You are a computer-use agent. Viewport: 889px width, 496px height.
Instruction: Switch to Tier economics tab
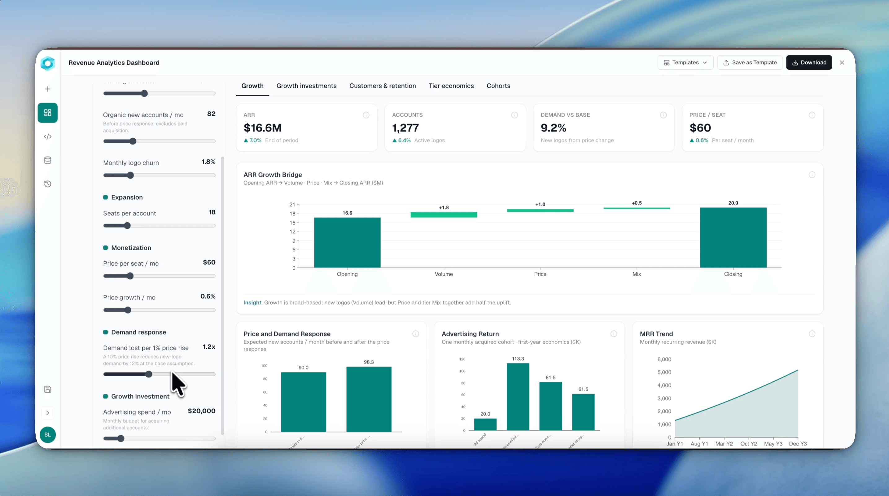451,86
